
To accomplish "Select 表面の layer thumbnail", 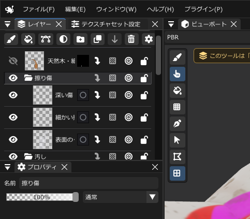I will (42, 140).
